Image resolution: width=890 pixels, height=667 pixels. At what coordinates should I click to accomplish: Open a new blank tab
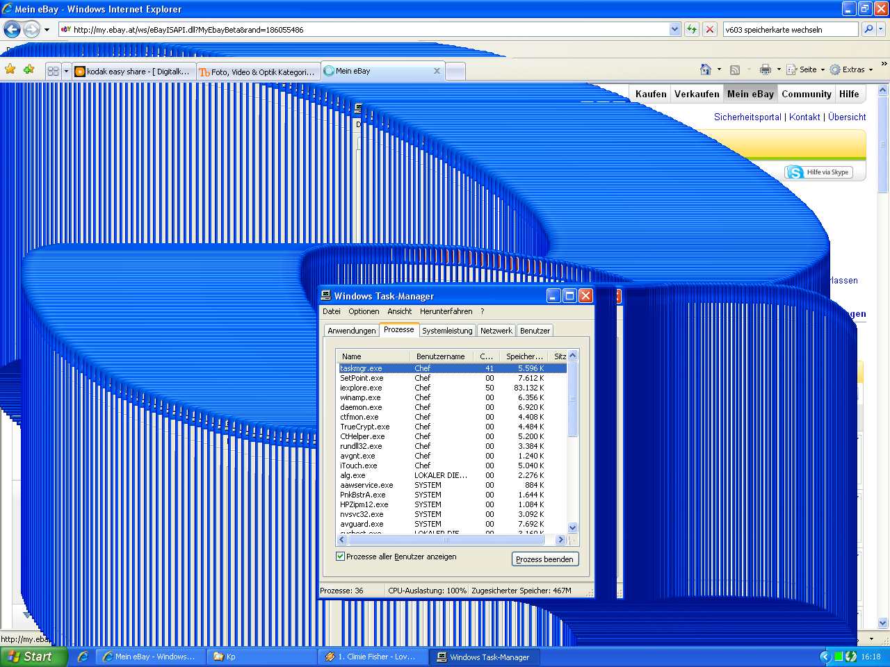point(455,72)
